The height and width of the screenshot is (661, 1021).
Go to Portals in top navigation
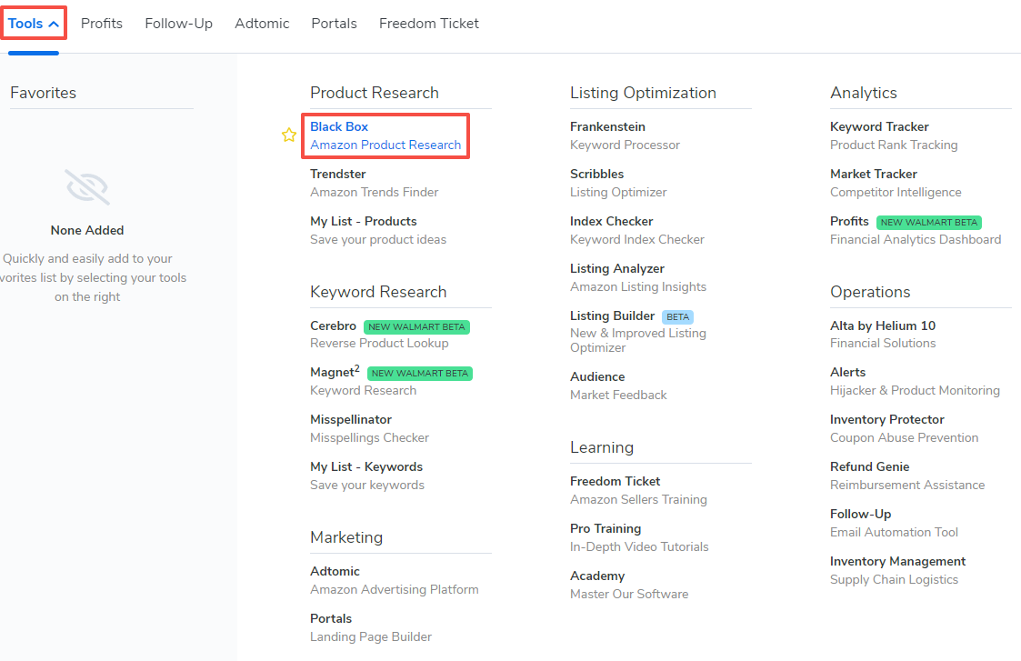pos(334,24)
